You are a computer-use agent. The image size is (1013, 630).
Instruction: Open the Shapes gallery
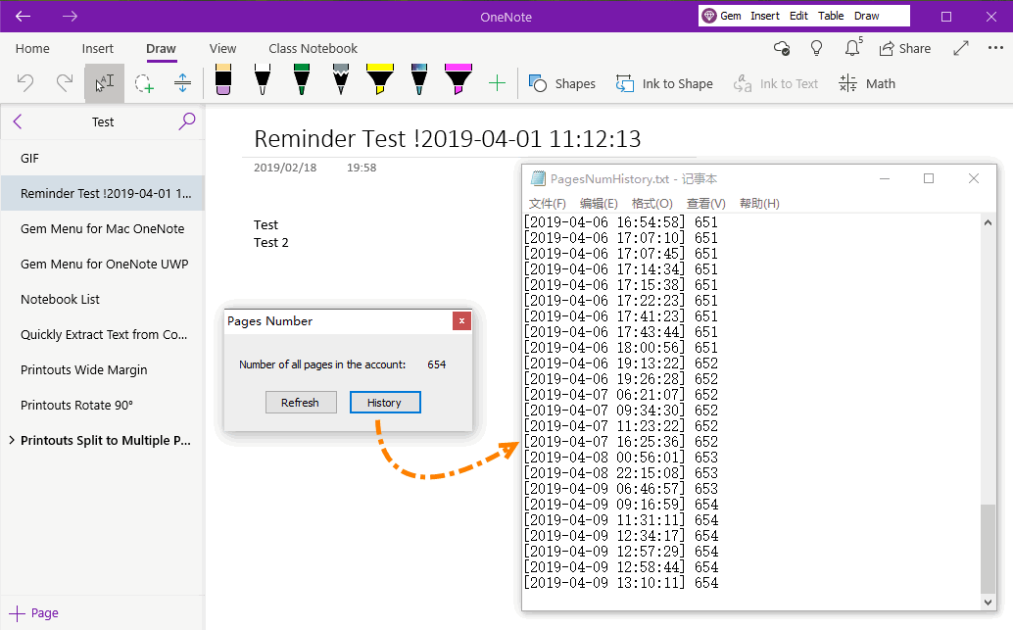(562, 83)
